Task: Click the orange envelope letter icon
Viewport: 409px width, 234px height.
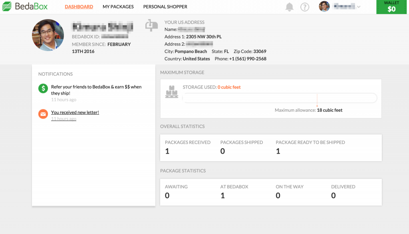Action: [43, 114]
